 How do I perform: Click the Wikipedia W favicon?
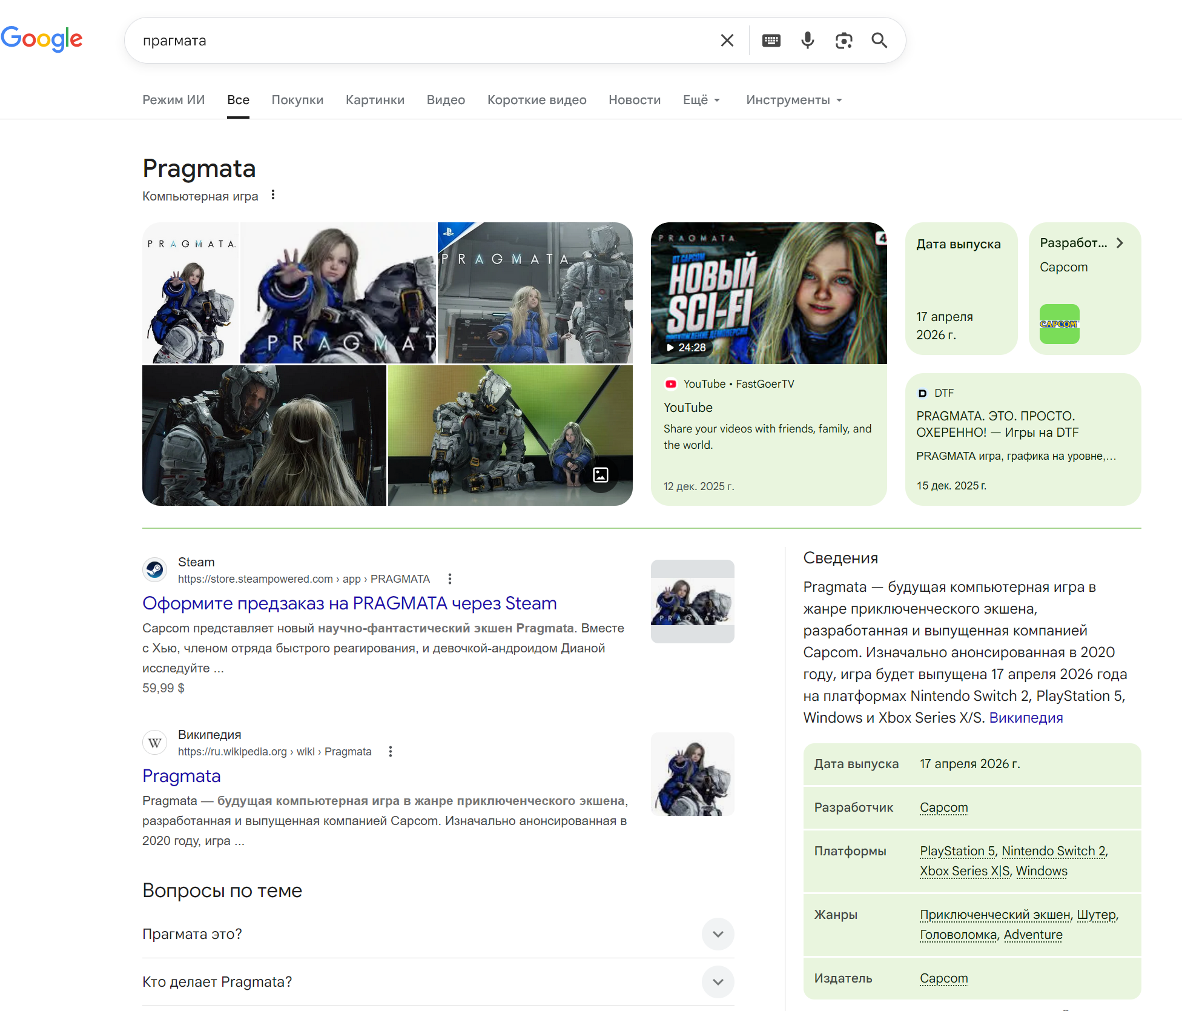[155, 743]
